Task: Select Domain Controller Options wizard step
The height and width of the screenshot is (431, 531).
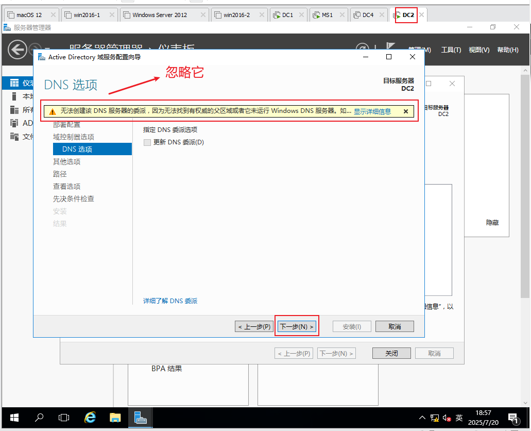Action: (x=74, y=137)
